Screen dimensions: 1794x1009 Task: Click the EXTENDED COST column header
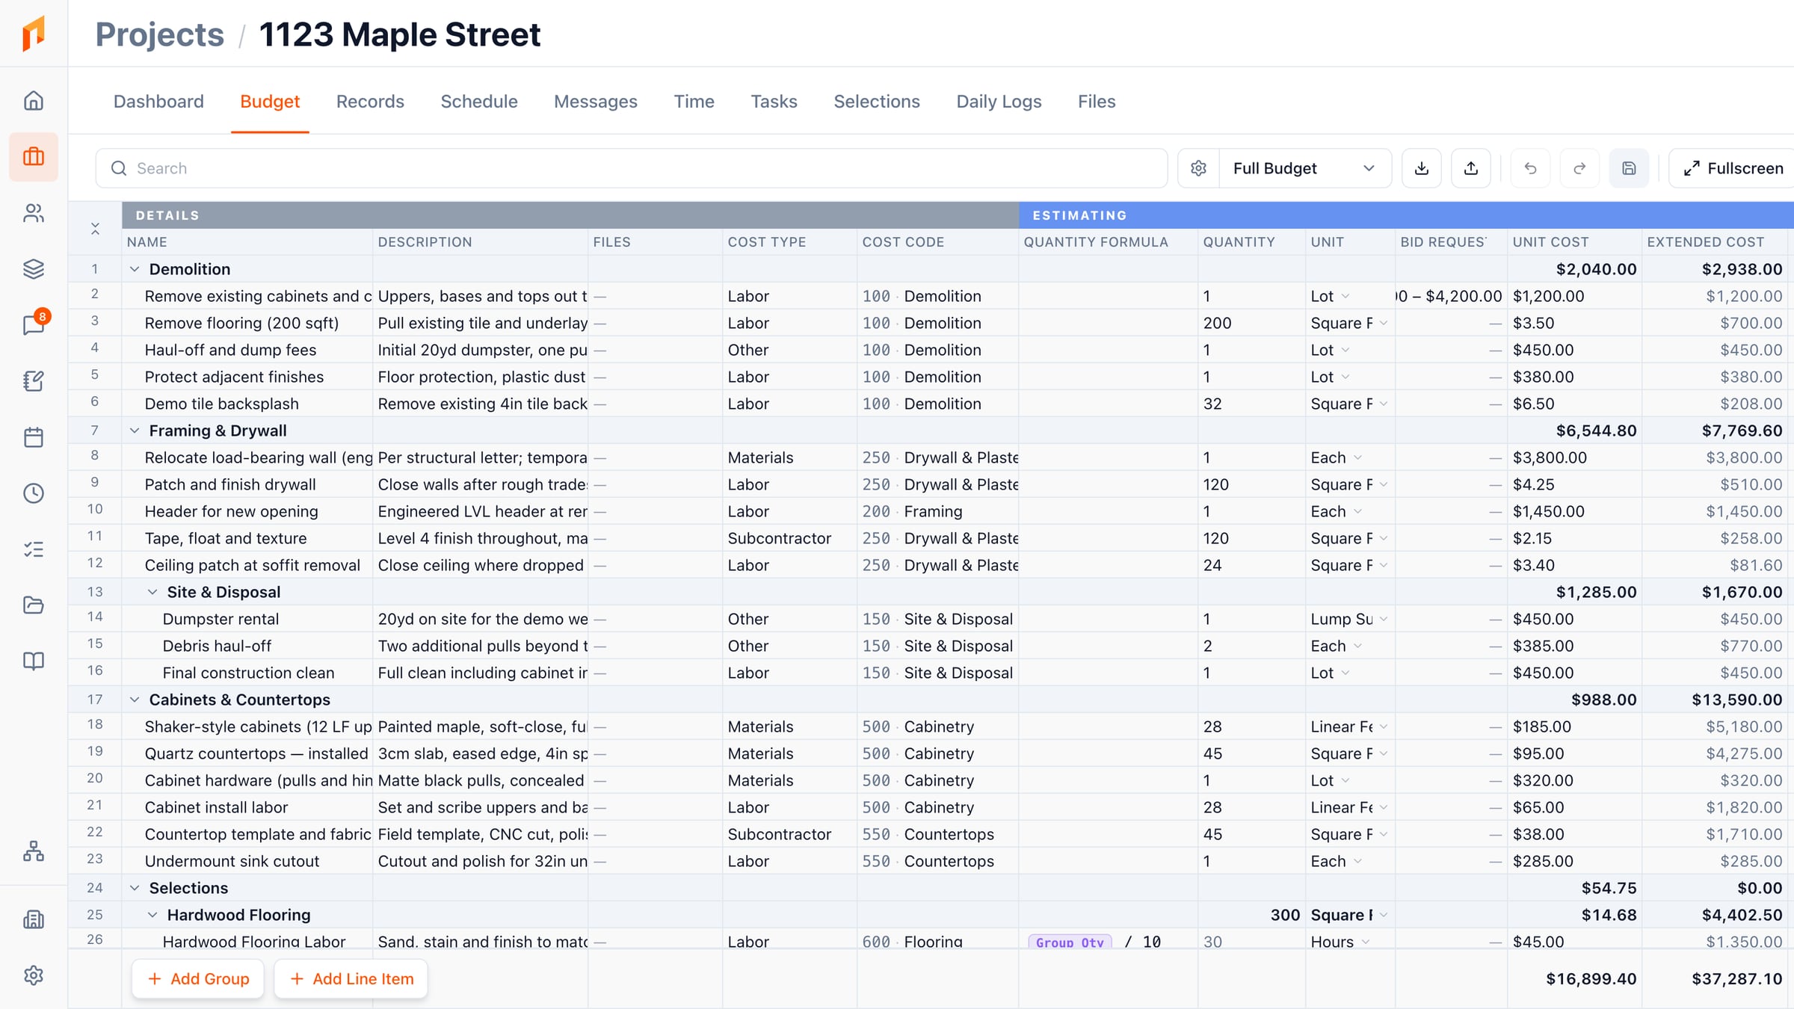pyautogui.click(x=1716, y=242)
